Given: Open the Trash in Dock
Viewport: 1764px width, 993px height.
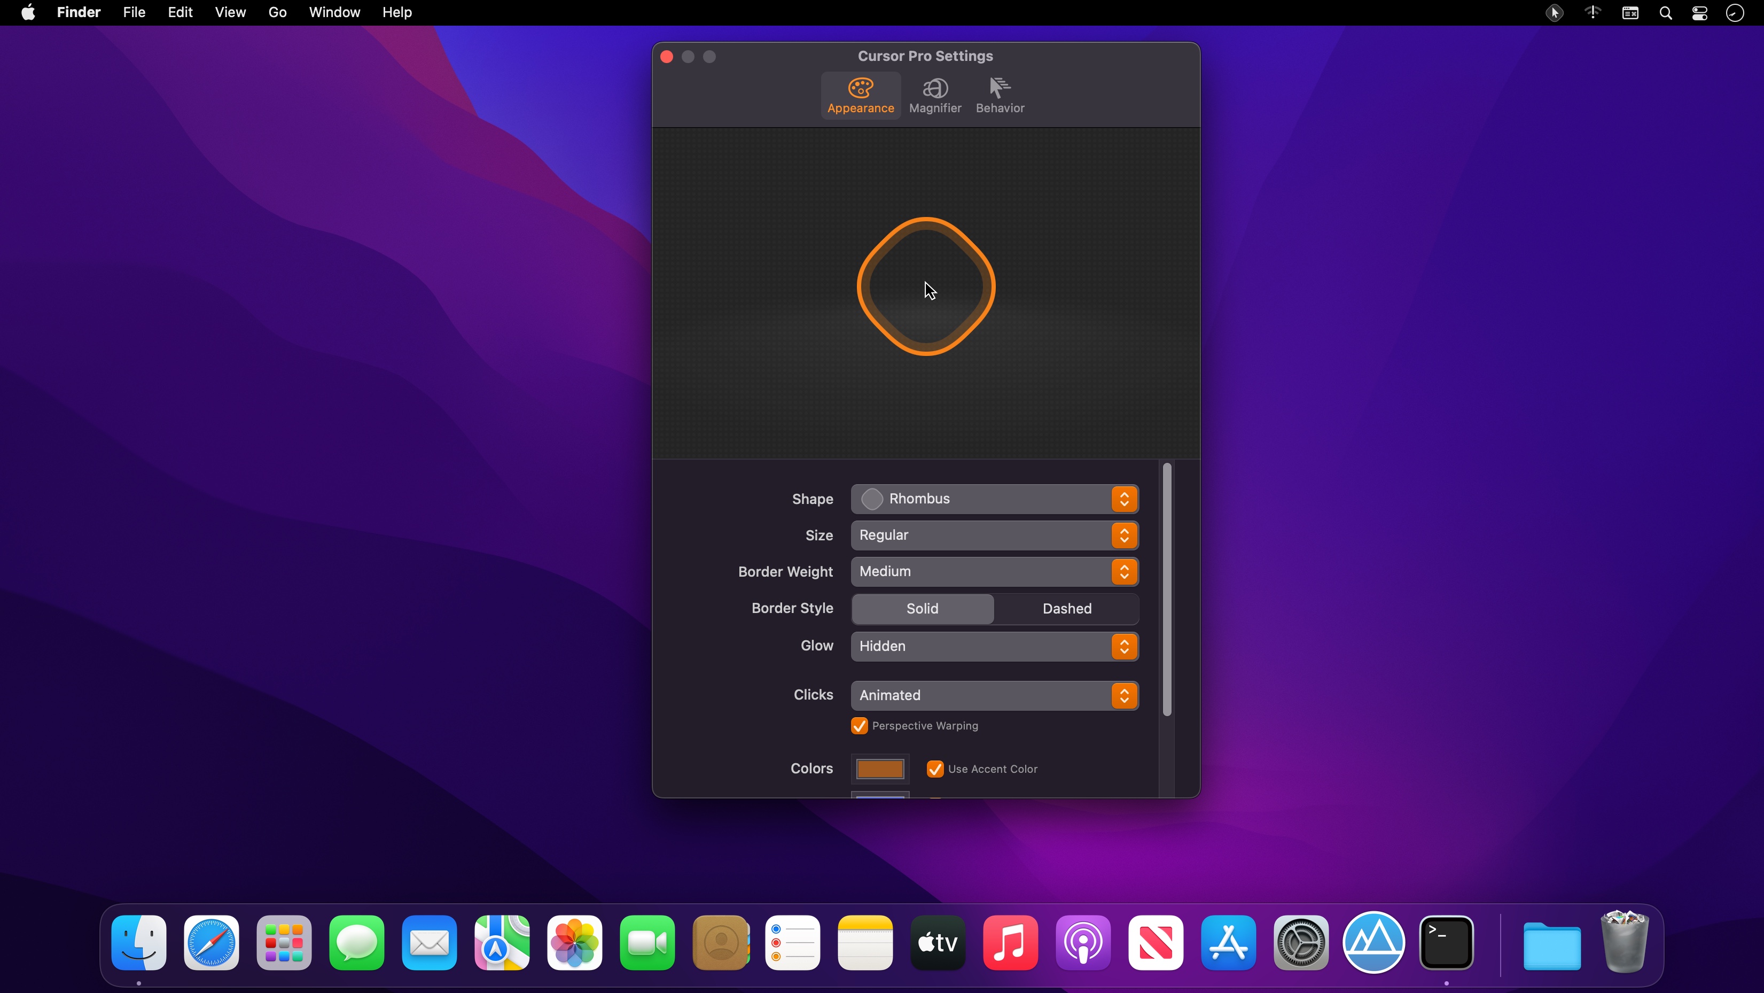Looking at the screenshot, I should coord(1625,943).
